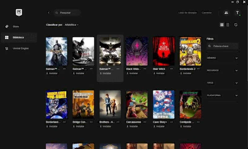
Task: Select the Batman Arkham Knight cover
Action: click(x=110, y=51)
